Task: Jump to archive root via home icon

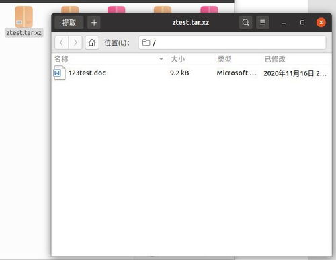Action: point(92,42)
